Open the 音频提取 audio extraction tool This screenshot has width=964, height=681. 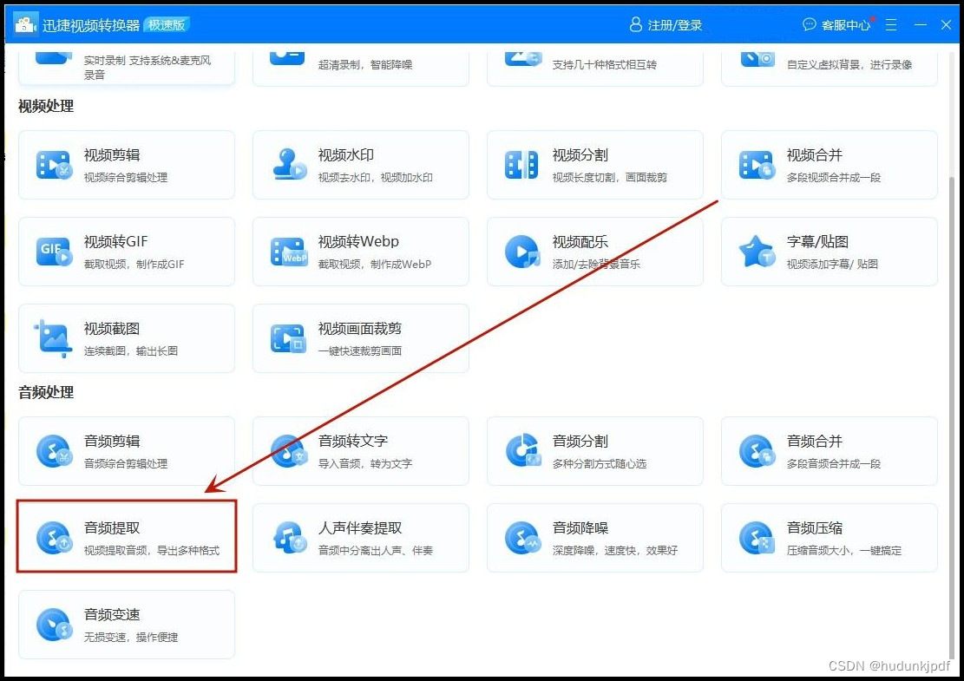click(x=127, y=537)
